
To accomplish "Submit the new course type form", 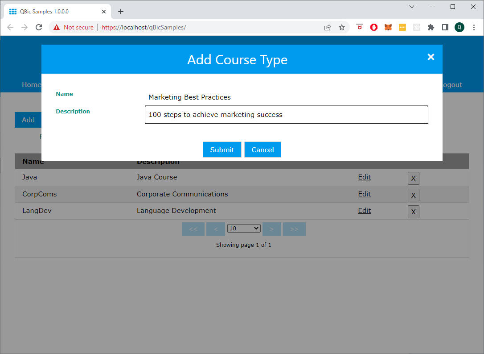I will click(222, 150).
